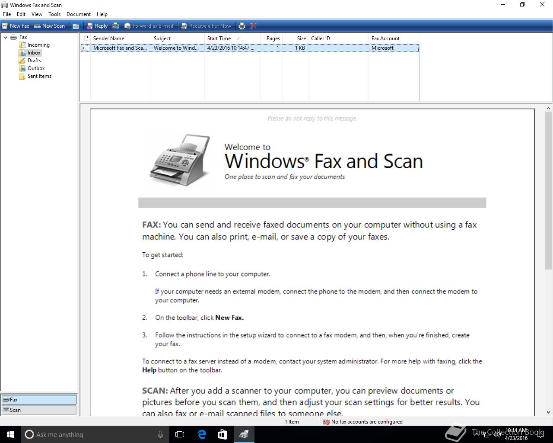Image resolution: width=553 pixels, height=443 pixels.
Task: Open the Windows Store taskbar icon
Action: click(222, 434)
